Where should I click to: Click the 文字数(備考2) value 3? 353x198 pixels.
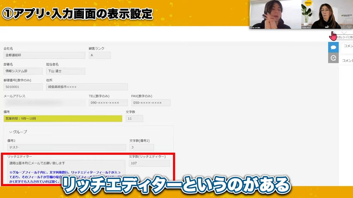pos(142,147)
